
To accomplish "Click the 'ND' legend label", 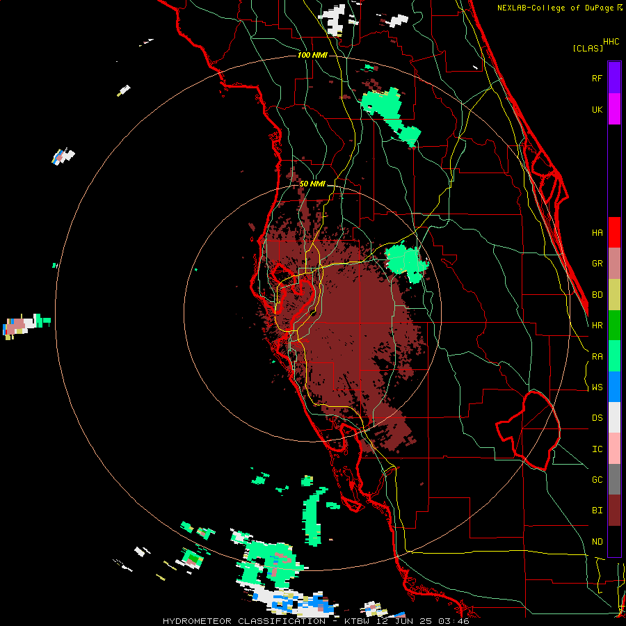I will click(597, 542).
